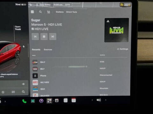Click the Disconnected status text
Image resolution: width=153 pixels, height=114 pixels.
(x=106, y=75)
